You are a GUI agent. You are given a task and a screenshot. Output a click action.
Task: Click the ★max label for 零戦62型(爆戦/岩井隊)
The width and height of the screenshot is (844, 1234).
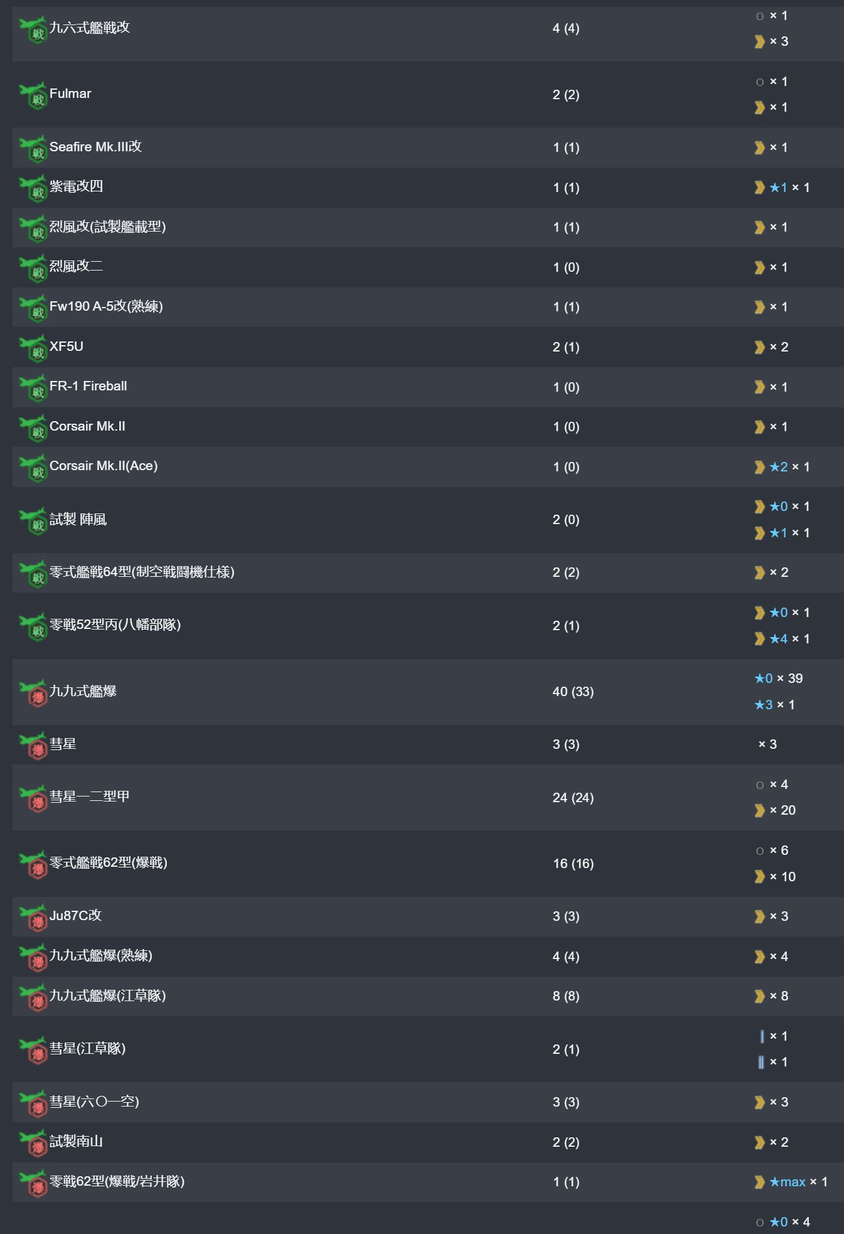(x=788, y=1182)
